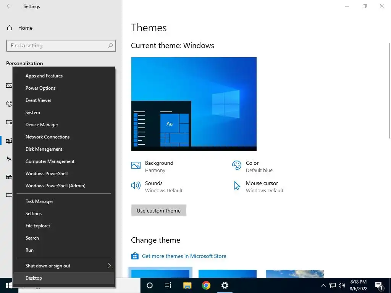
Task: Open Event Viewer
Action: tap(64, 100)
